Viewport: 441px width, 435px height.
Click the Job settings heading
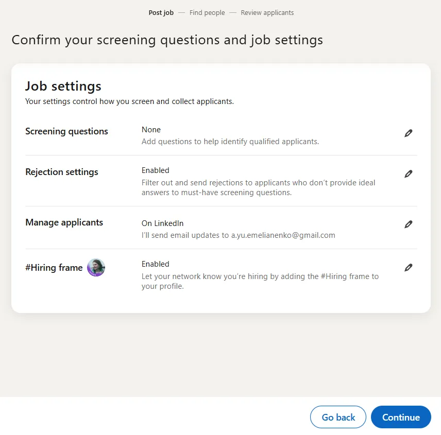point(63,86)
